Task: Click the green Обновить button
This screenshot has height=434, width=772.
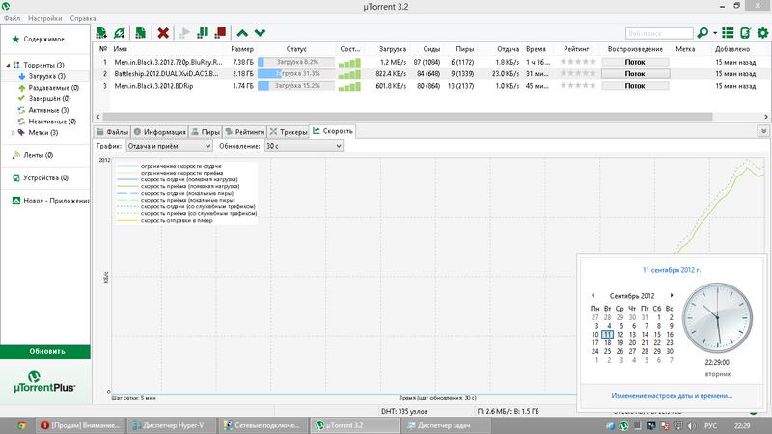Action: (45, 351)
